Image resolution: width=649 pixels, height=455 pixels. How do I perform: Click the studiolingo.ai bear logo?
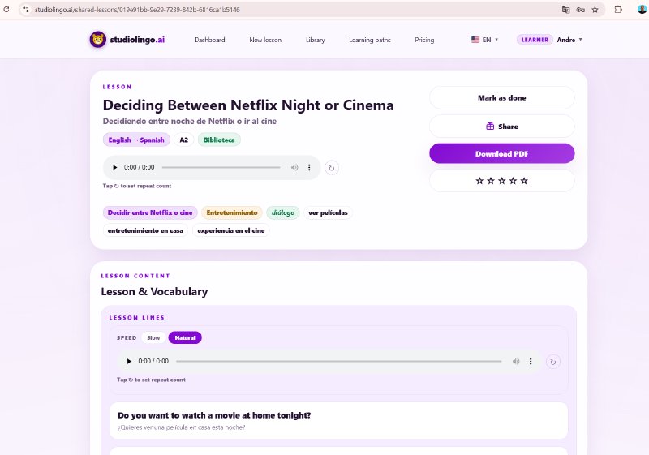(97, 40)
